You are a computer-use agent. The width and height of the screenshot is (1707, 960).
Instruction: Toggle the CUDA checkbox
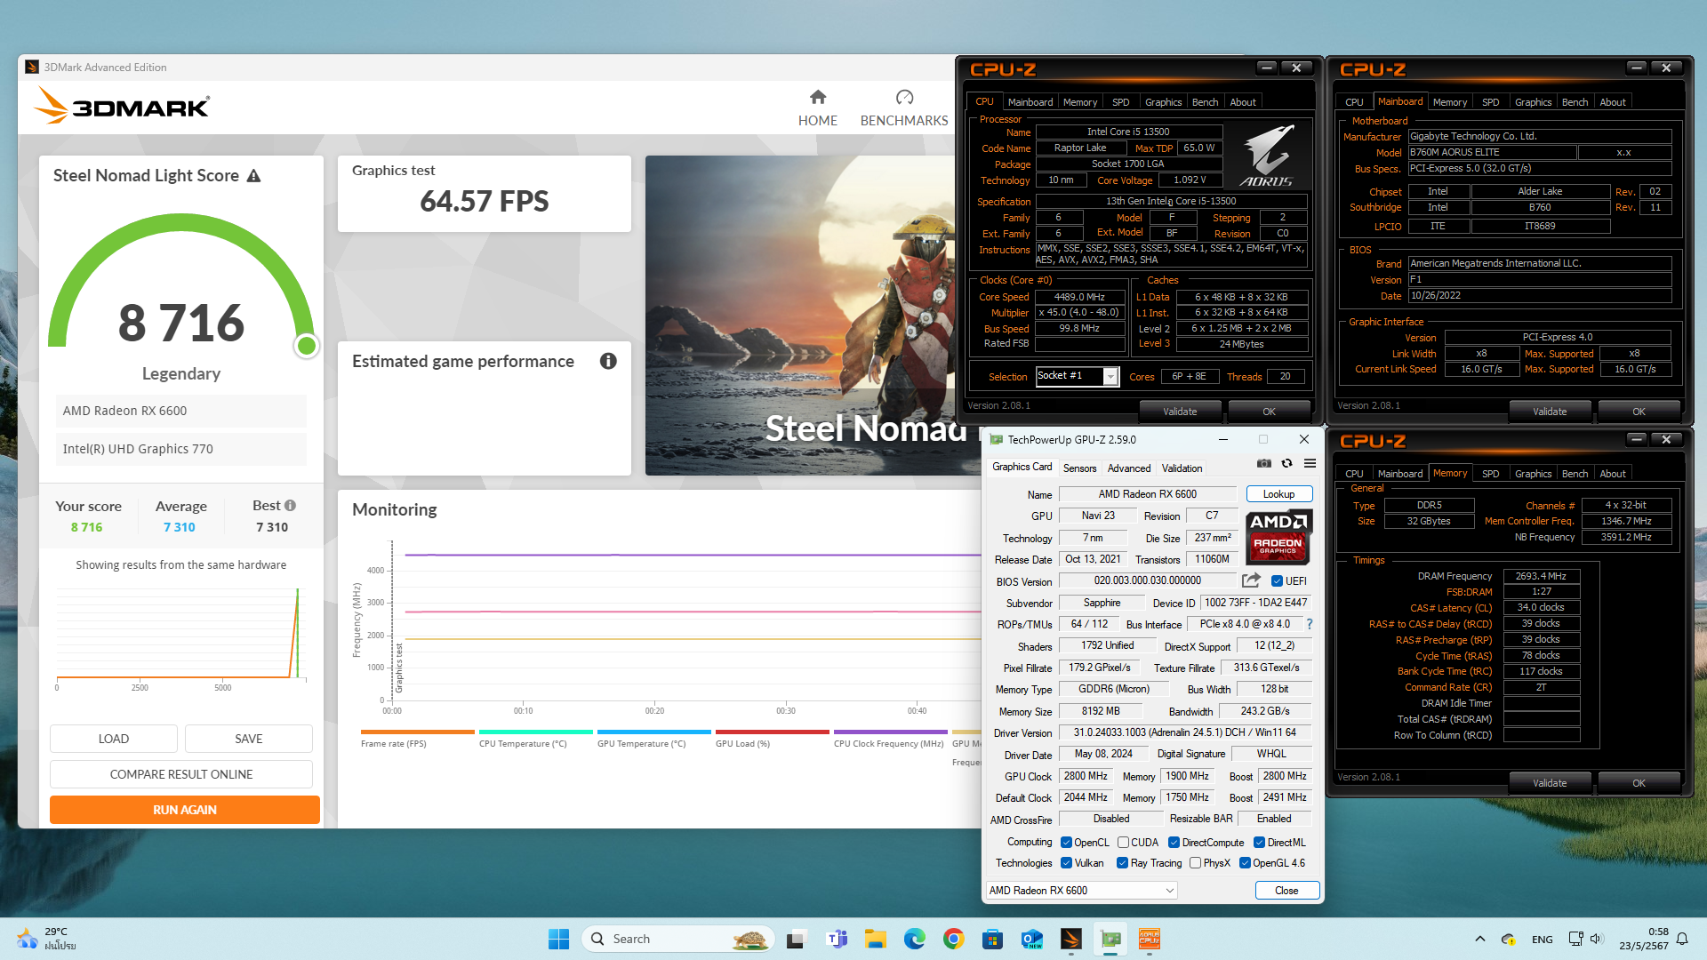pos(1123,843)
